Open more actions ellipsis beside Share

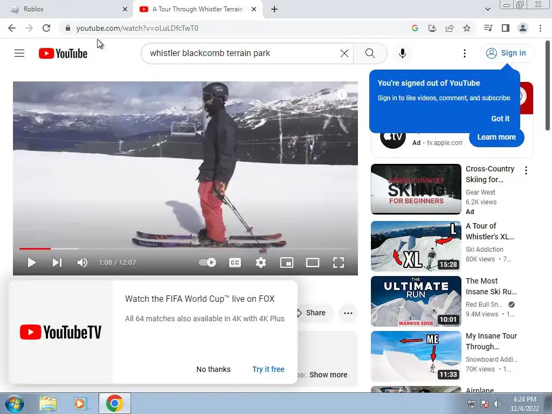tap(348, 313)
